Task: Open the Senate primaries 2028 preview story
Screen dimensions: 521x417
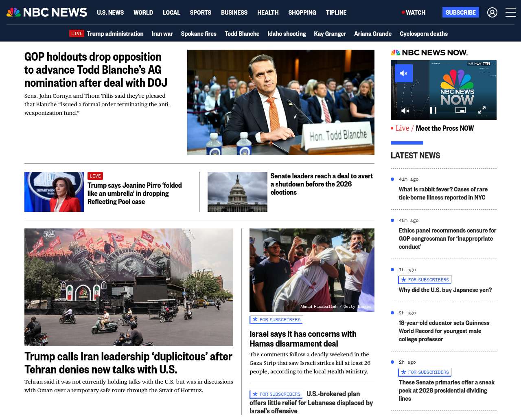Action: coord(447,391)
